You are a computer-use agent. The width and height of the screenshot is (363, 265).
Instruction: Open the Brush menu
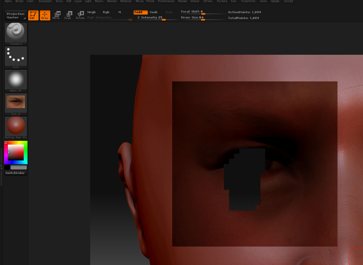pos(19,1)
